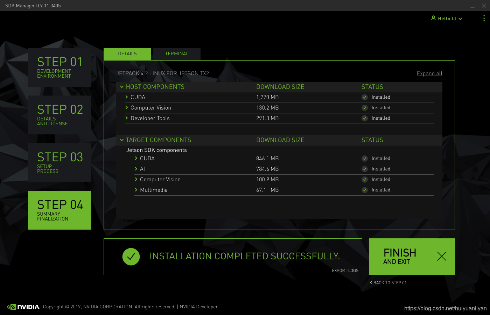Click the Jetson SDK components label
Viewport: 490px width, 315px height.
[156, 150]
